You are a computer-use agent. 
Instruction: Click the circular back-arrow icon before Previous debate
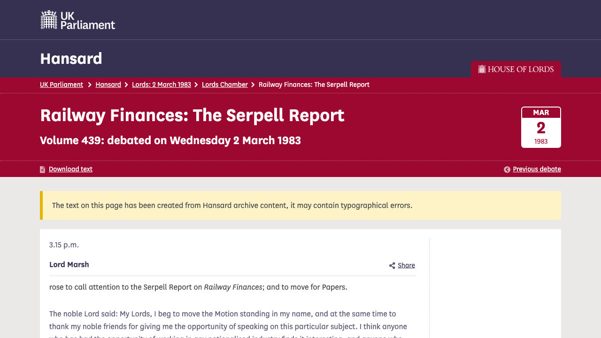507,169
